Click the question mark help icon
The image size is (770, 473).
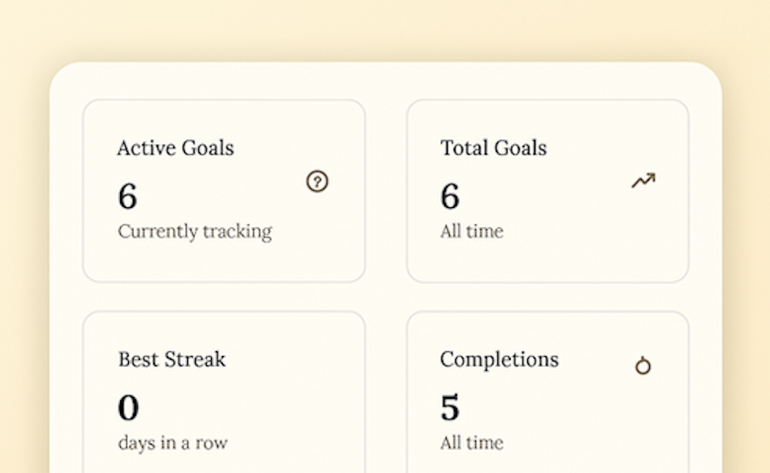point(317,182)
